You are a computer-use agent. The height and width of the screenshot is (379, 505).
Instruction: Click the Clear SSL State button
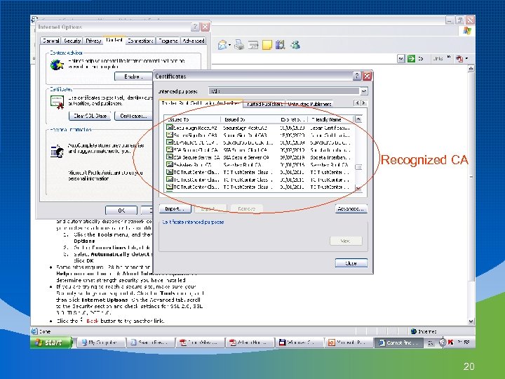click(90, 116)
